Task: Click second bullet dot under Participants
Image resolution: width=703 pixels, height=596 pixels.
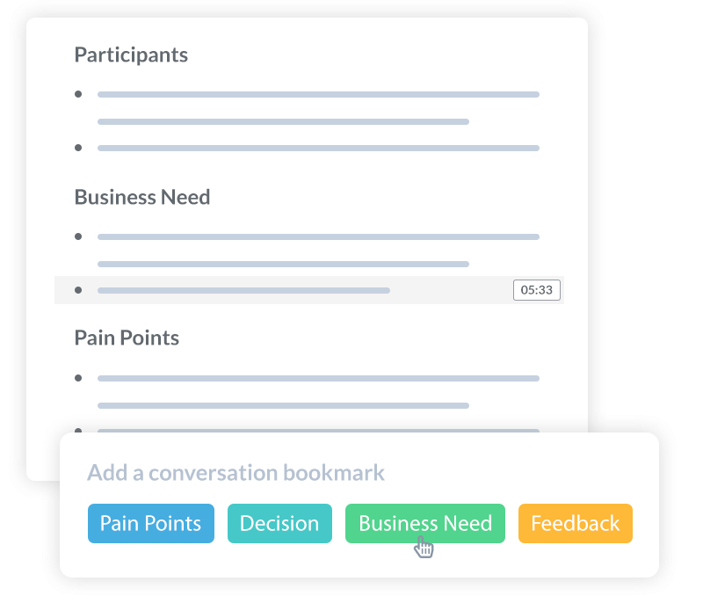Action: [x=78, y=148]
